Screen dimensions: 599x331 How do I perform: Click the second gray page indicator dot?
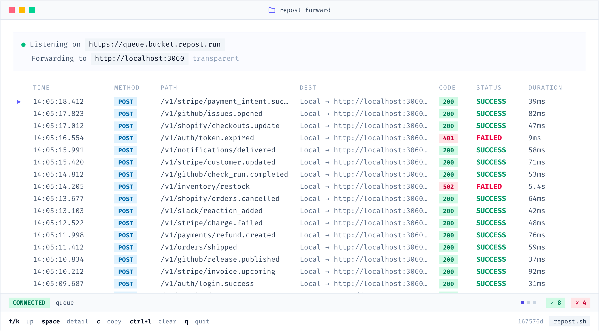pos(529,303)
